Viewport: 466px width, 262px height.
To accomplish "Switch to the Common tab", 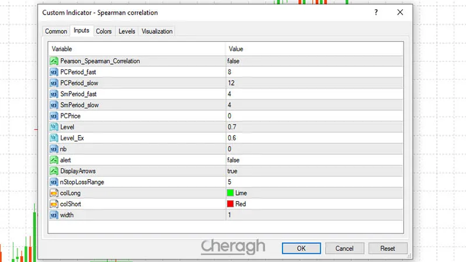I will [x=57, y=31].
